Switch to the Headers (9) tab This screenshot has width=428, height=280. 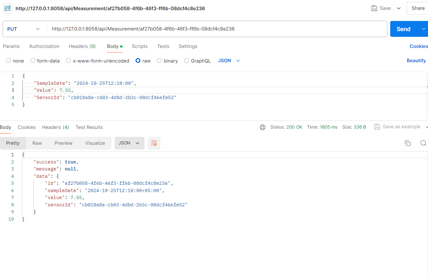pyautogui.click(x=82, y=46)
